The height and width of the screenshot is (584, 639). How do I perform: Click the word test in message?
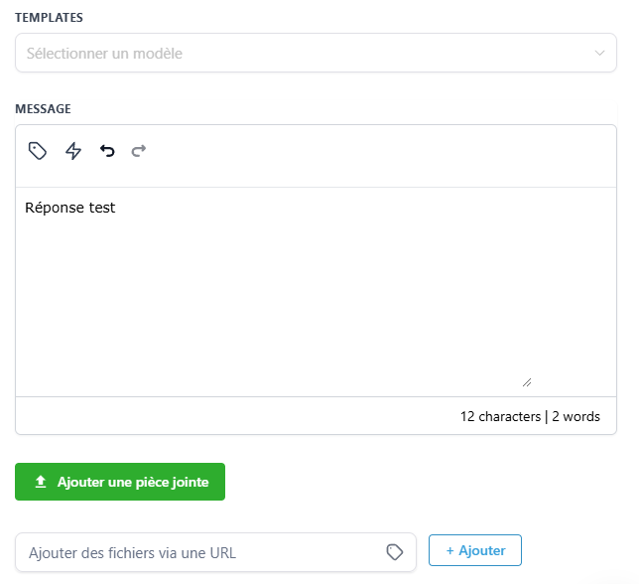102,208
